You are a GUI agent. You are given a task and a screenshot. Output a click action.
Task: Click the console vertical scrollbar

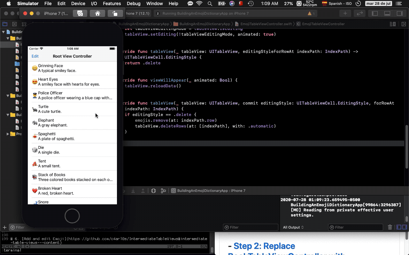406,219
